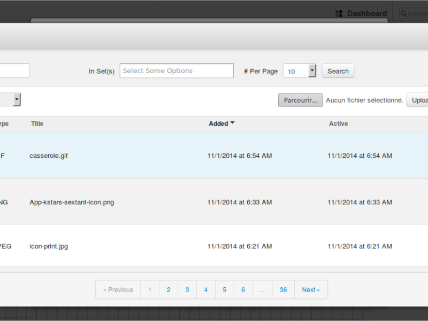Click the Next page link

point(311,289)
